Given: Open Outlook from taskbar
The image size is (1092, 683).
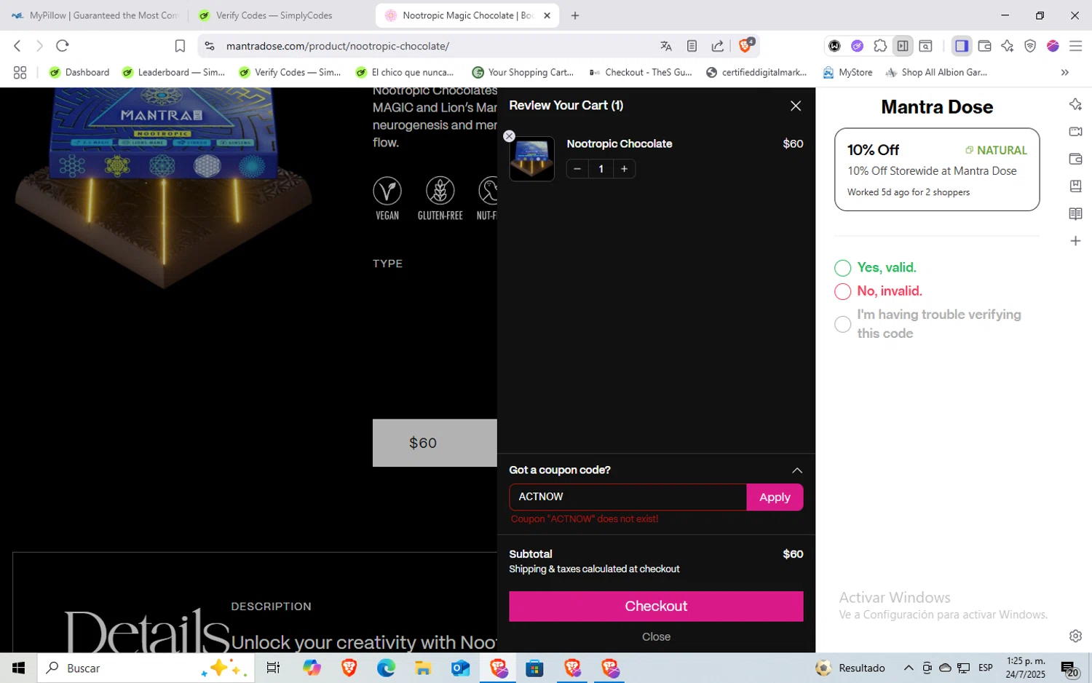Looking at the screenshot, I should [x=460, y=668].
